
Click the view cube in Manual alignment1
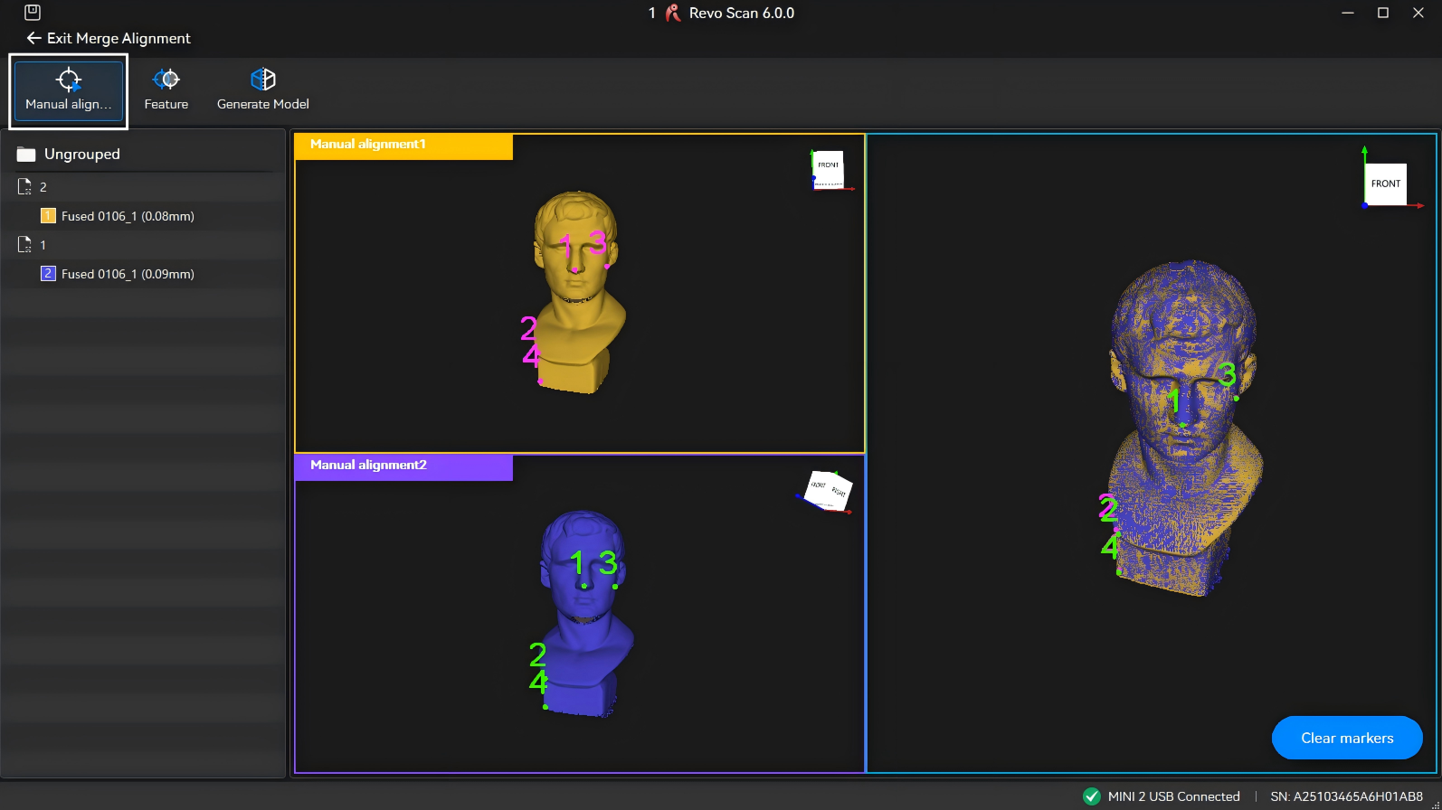click(x=828, y=169)
